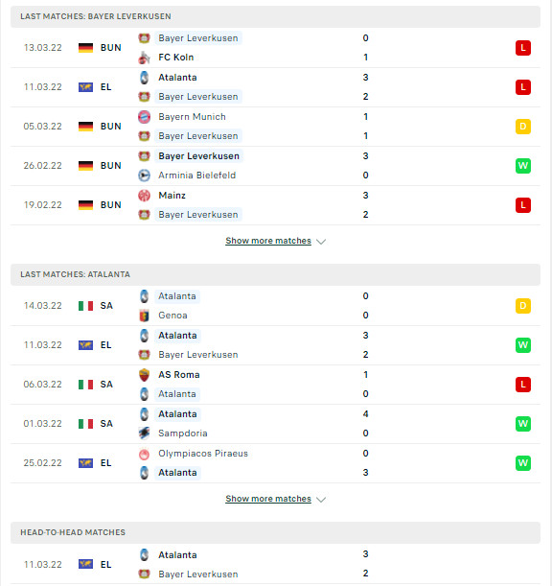Click the Italian flag for the 14.03.22 match
552x586 pixels.
pyautogui.click(x=85, y=306)
